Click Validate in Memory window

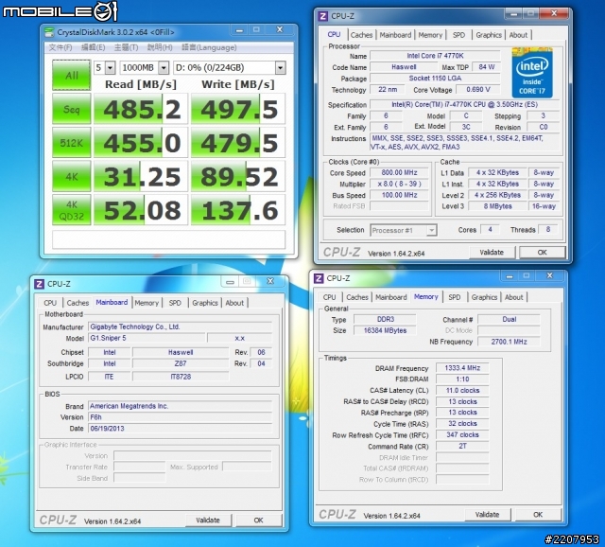tap(487, 515)
